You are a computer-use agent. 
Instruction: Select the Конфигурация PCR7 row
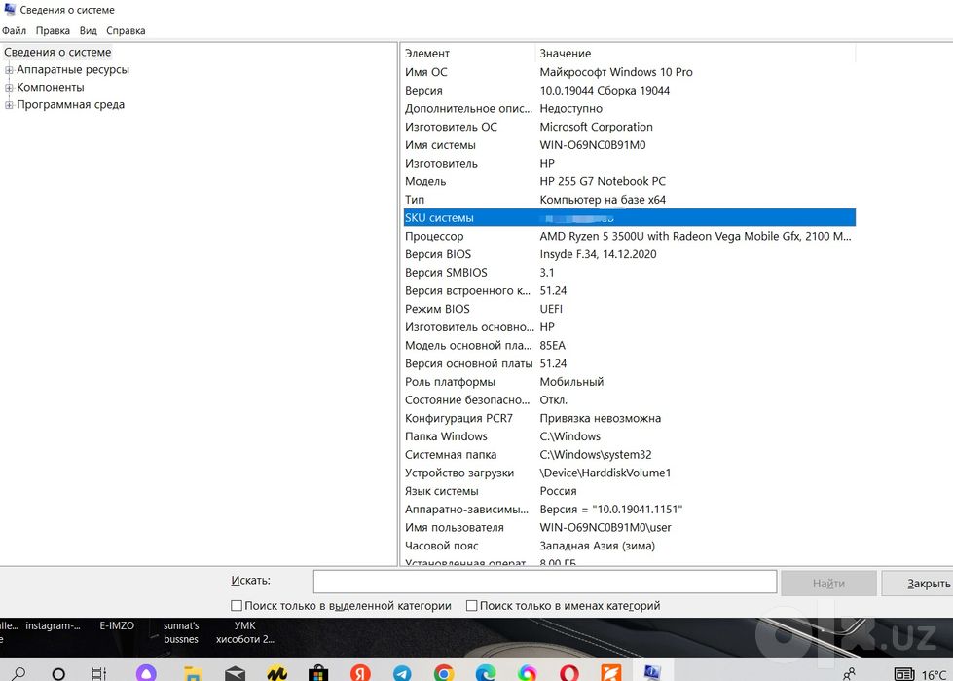pyautogui.click(x=629, y=418)
